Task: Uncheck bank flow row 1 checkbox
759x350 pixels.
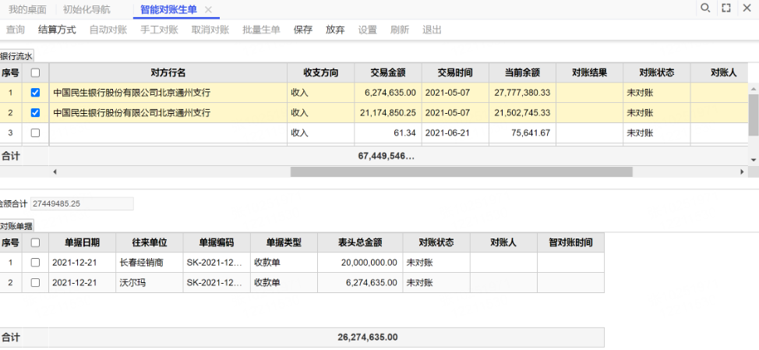Action: [x=35, y=93]
